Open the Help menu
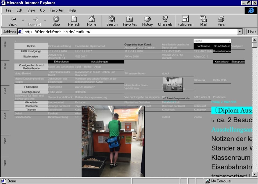 pyautogui.click(x=72, y=10)
